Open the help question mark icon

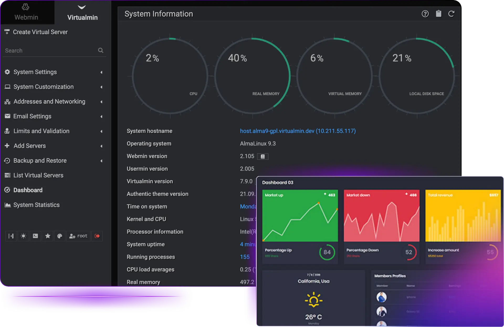(425, 14)
